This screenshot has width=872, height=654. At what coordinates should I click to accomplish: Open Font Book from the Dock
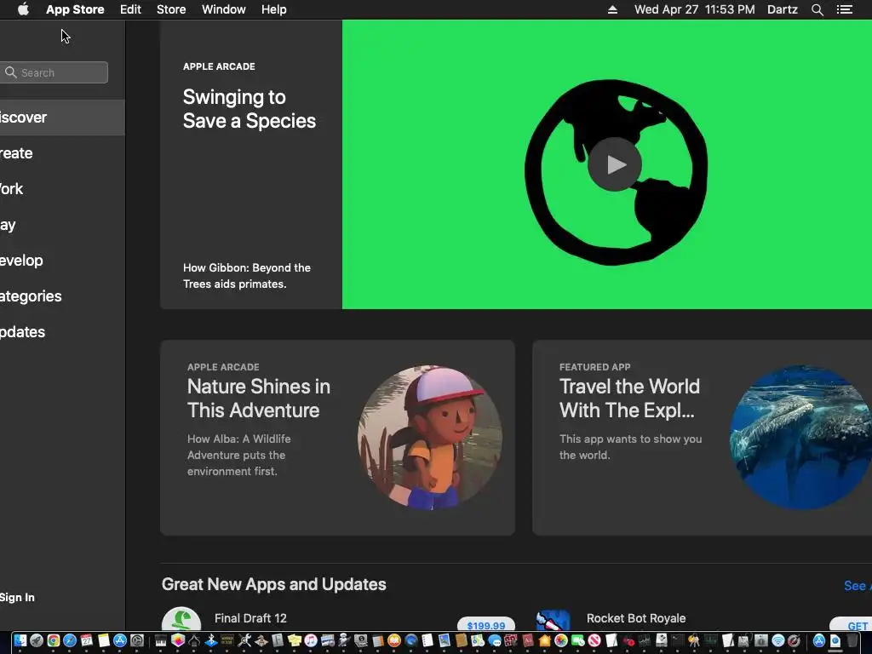pyautogui.click(x=277, y=640)
